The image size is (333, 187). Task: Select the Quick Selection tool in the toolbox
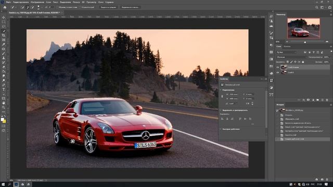pos(4,31)
